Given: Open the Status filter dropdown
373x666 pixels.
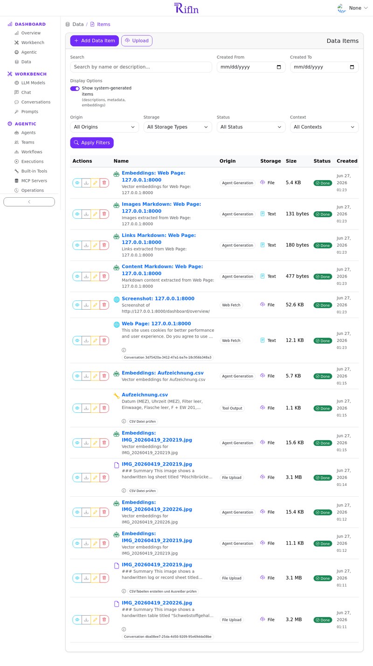Looking at the screenshot, I should click(251, 127).
